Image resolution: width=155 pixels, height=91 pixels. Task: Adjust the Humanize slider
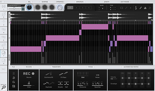[83, 86]
